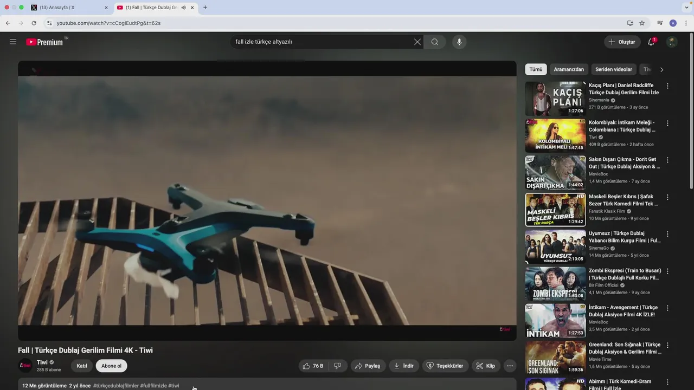This screenshot has width=694, height=390.
Task: Open Chrome profile avatar in toolbar
Action: tap(673, 23)
